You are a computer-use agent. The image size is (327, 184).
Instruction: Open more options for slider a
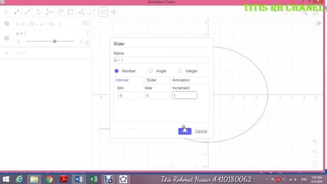[x=87, y=33]
